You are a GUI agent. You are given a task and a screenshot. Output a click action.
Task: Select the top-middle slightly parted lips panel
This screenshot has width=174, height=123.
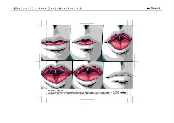pos(87,43)
